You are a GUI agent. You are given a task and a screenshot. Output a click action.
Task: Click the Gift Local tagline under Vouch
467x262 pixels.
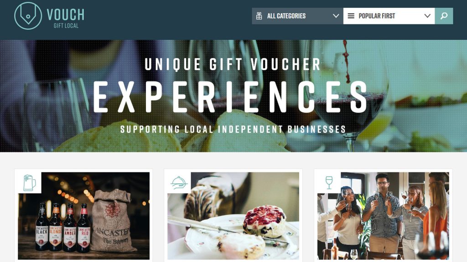[x=66, y=26]
